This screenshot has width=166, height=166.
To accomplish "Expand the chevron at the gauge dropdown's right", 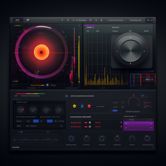I will pyautogui.click(x=143, y=112).
